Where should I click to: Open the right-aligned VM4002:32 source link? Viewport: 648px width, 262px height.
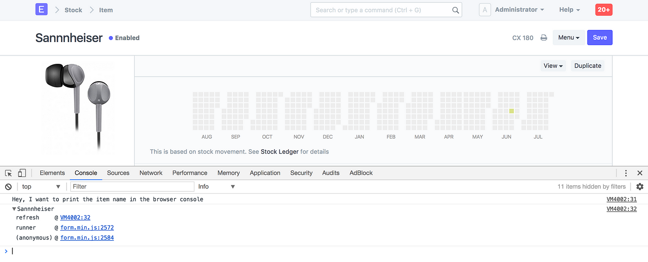[x=622, y=209]
